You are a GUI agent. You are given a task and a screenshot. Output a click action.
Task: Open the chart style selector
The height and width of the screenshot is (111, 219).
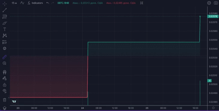pos(22,3)
